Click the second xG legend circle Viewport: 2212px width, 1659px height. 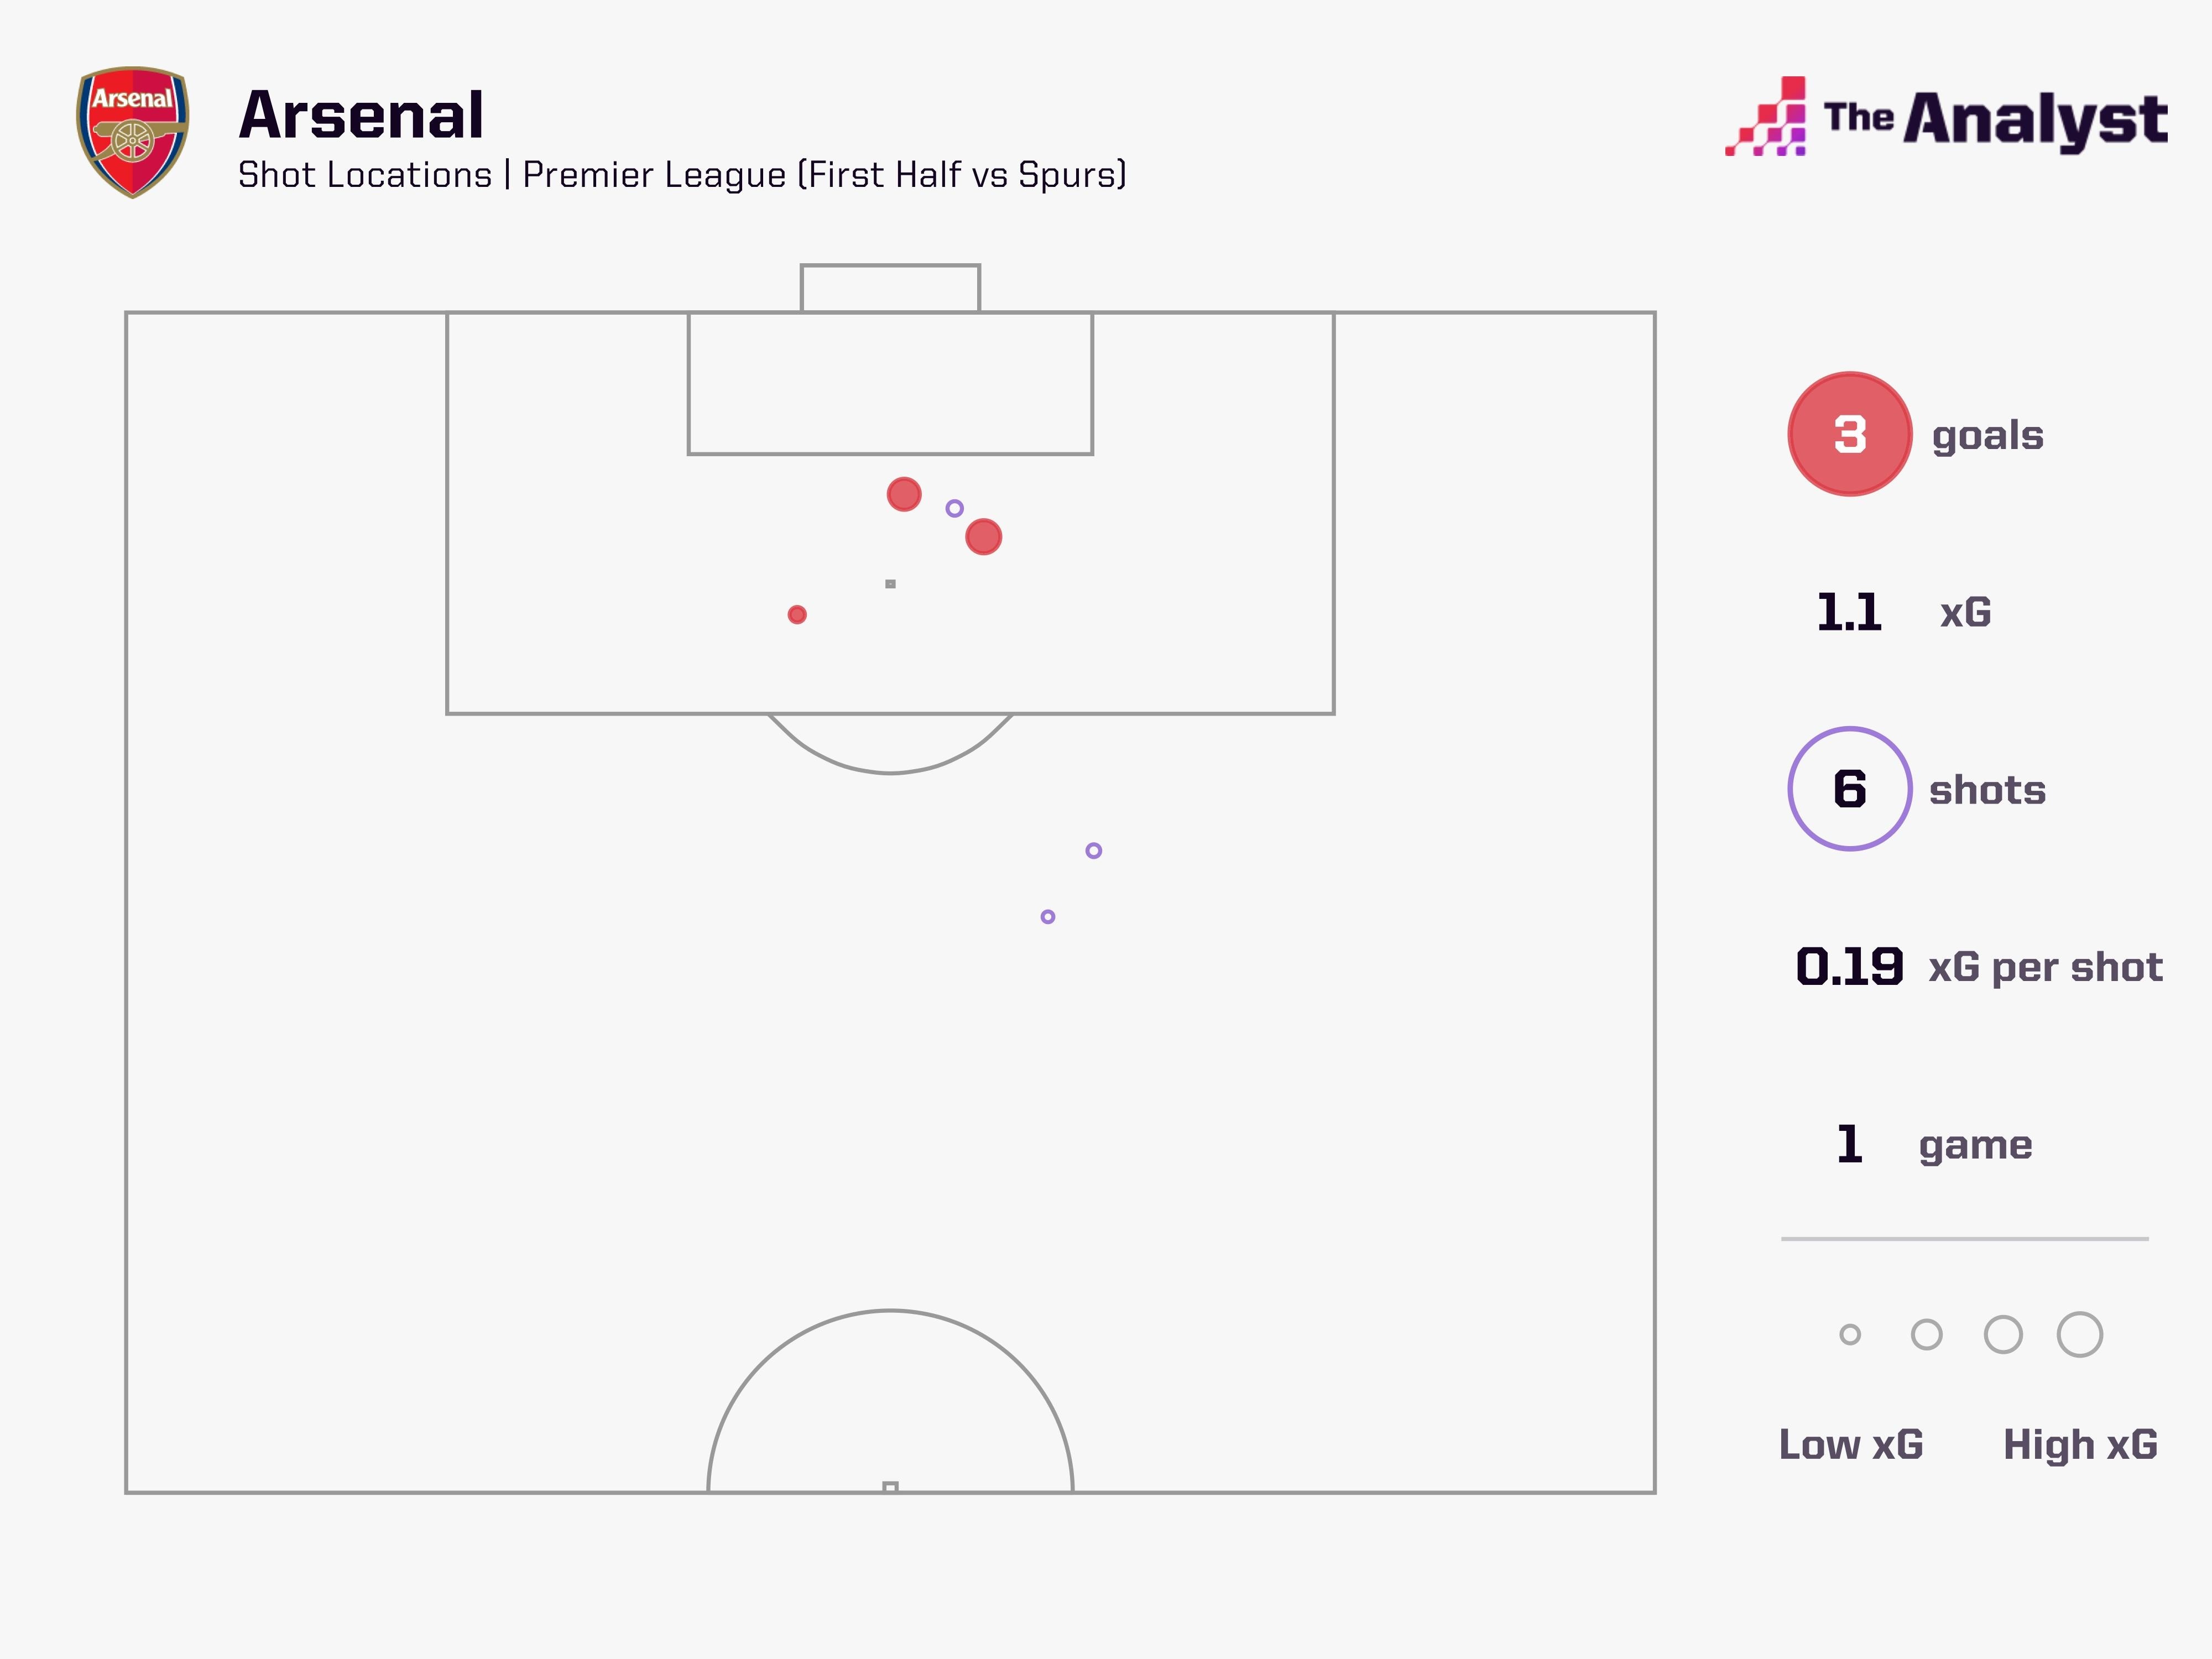[1926, 1334]
